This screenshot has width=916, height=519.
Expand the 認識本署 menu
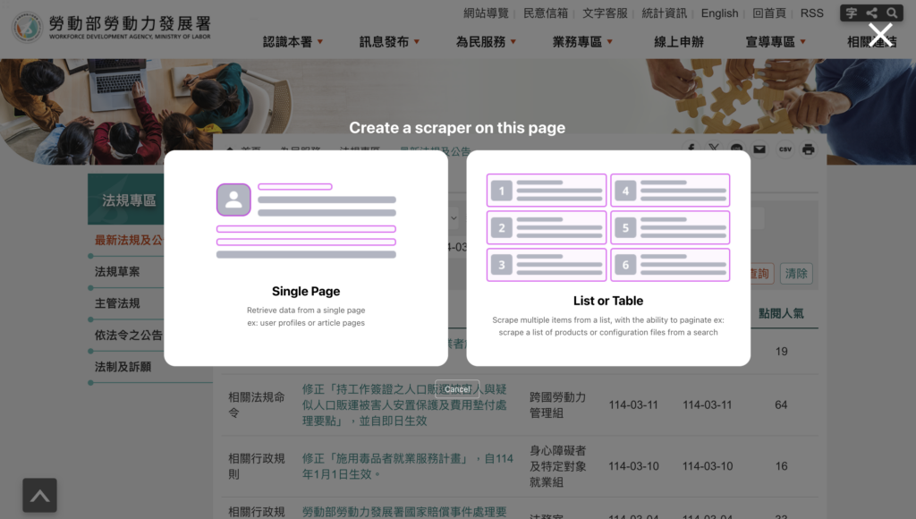(293, 42)
